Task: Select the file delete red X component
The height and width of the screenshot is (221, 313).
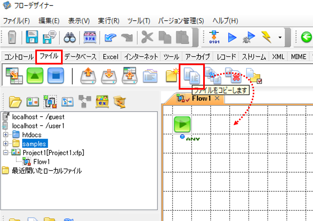Action: (x=234, y=75)
